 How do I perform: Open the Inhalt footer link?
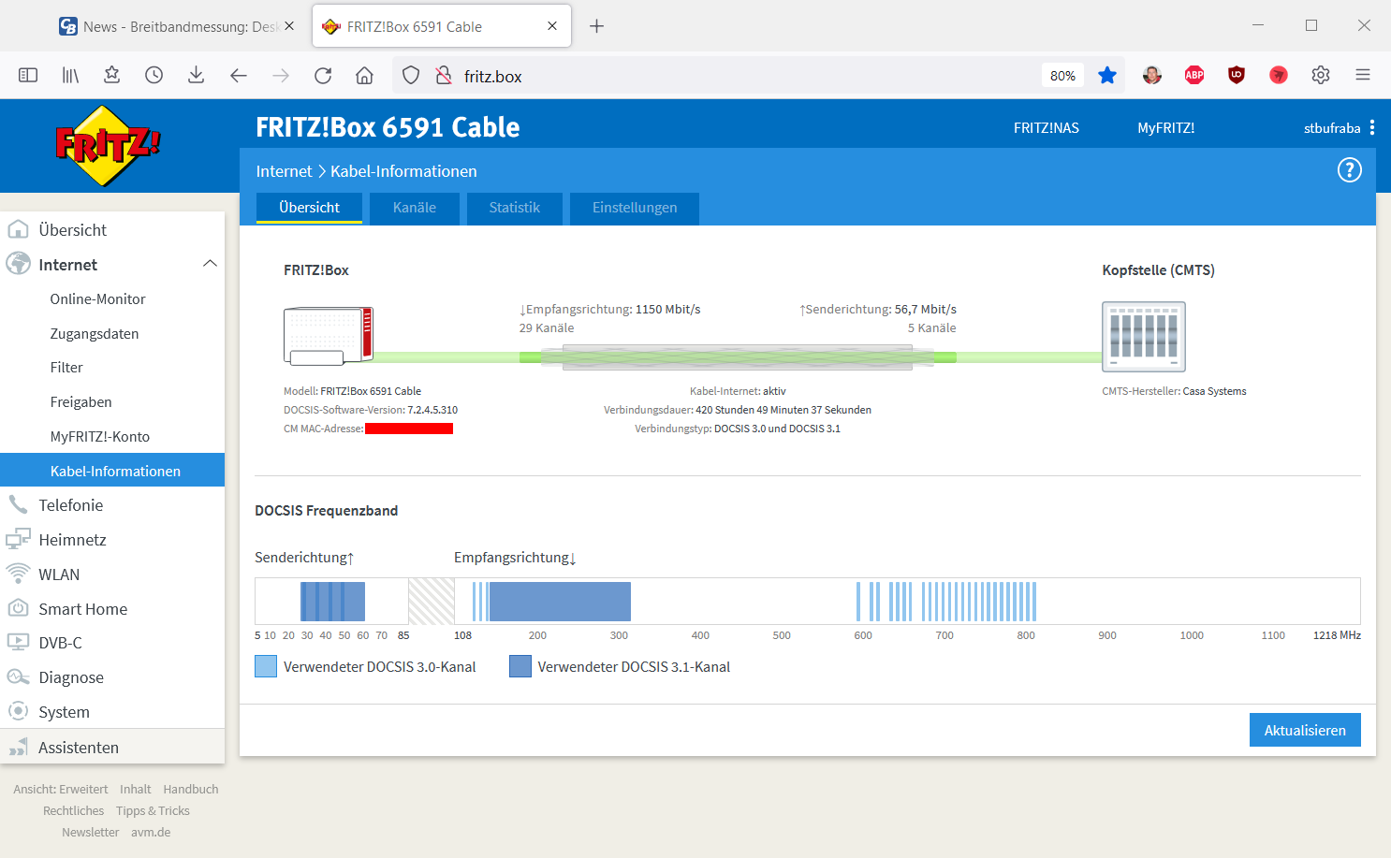pos(136,790)
